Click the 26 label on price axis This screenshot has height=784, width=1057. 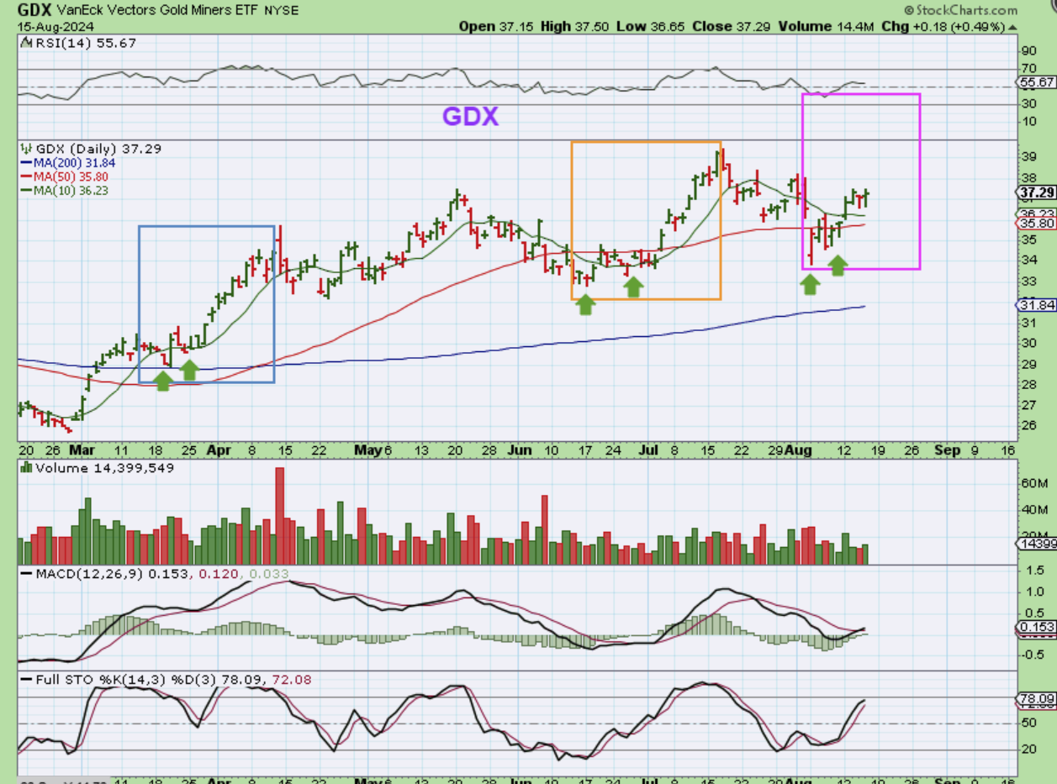pos(1028,426)
